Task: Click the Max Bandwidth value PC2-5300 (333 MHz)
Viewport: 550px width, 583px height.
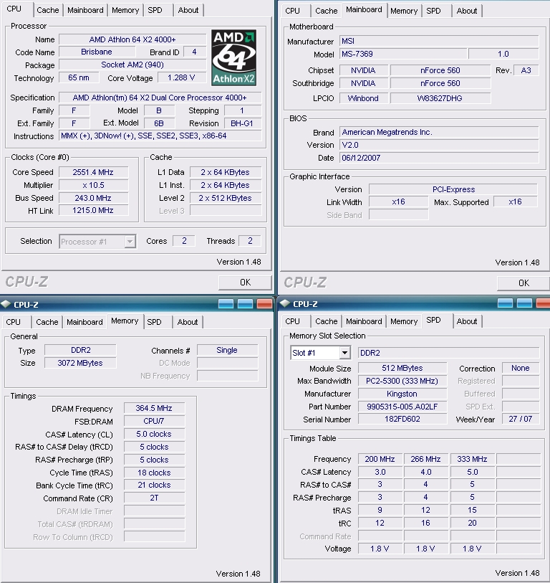Action: coord(402,381)
